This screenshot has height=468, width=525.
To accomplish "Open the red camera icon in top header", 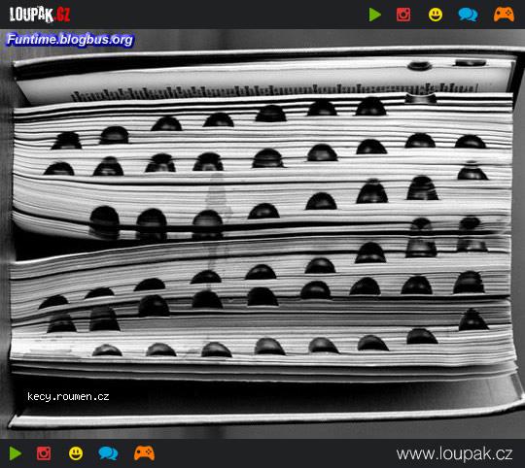I will (x=403, y=15).
